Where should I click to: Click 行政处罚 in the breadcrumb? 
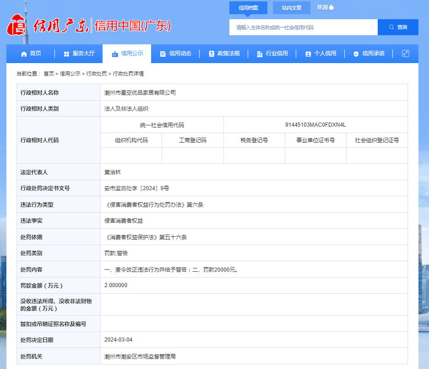click(x=97, y=74)
